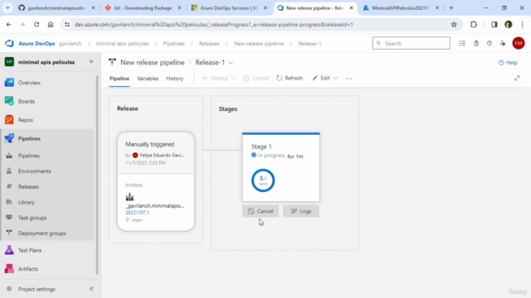This screenshot has height=298, width=531.
Task: Open a new browser tab
Action: coord(451,7)
